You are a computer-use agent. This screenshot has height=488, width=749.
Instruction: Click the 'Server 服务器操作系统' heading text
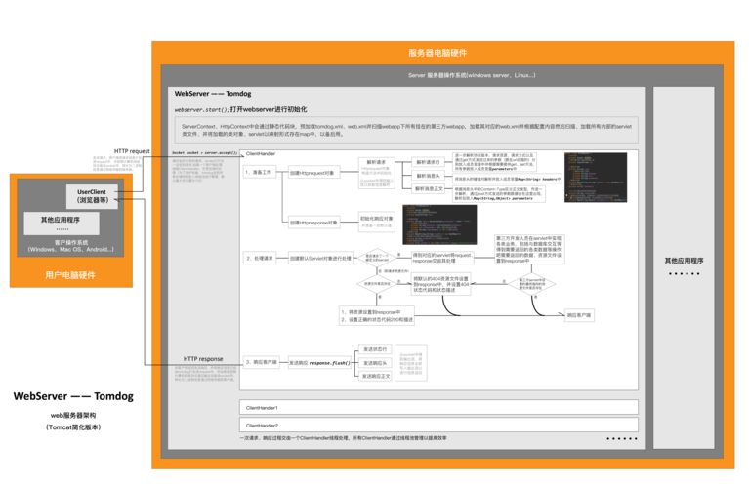pos(472,75)
